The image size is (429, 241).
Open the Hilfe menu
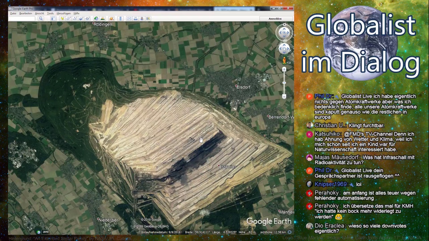tap(76, 13)
